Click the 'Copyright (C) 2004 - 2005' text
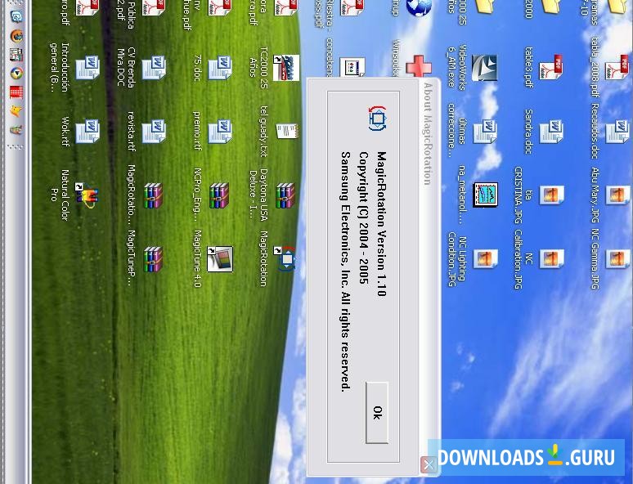 coord(364,218)
